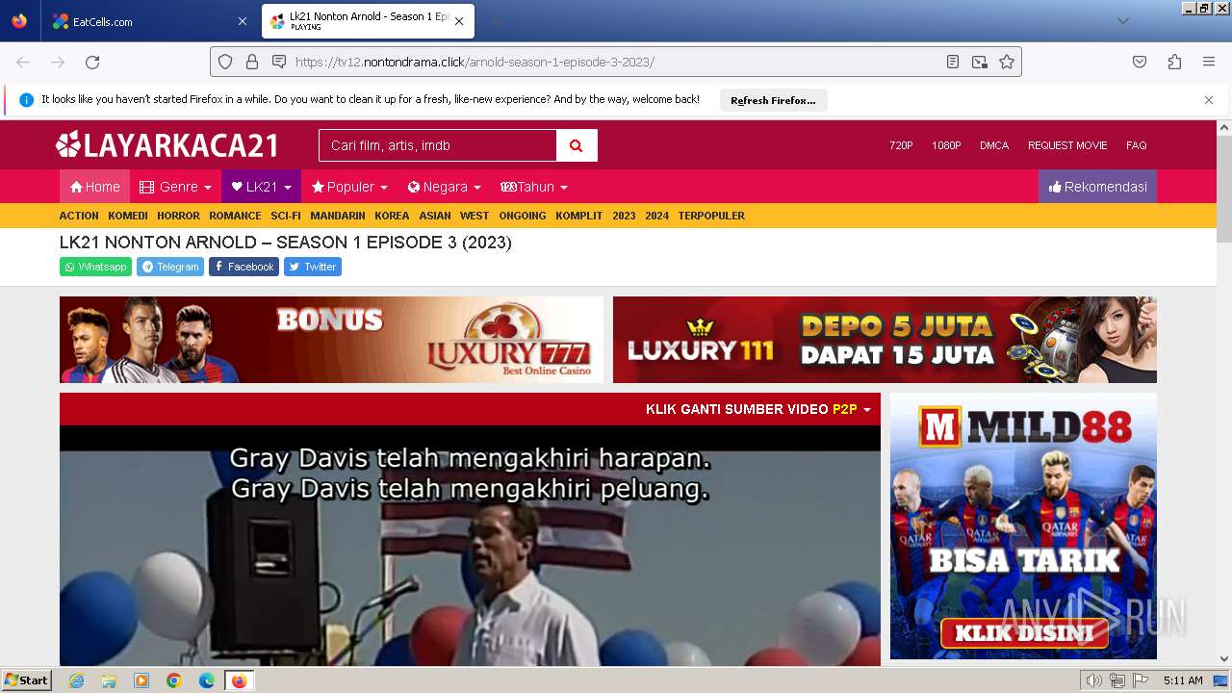Image resolution: width=1232 pixels, height=693 pixels.
Task: Expand the Negara dropdown menu
Action: [x=444, y=187]
